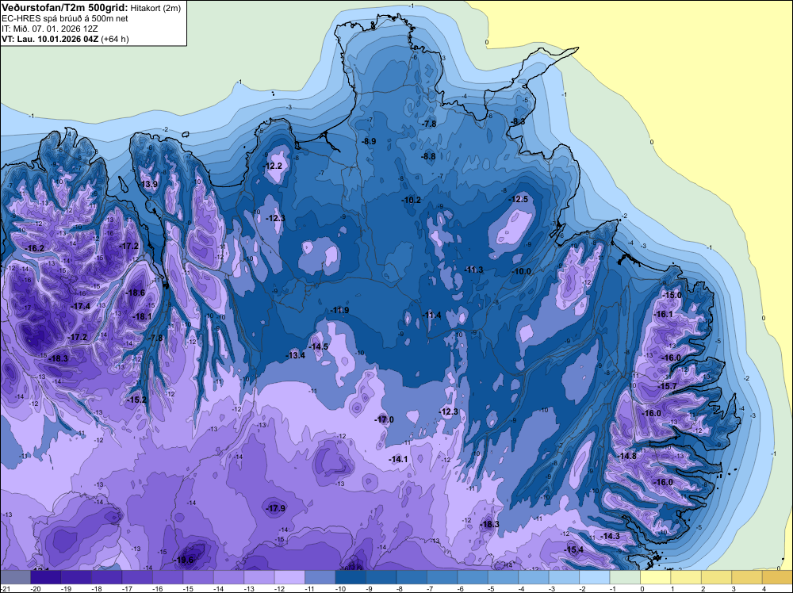Click the '-11.9' temperature value

click(339, 310)
